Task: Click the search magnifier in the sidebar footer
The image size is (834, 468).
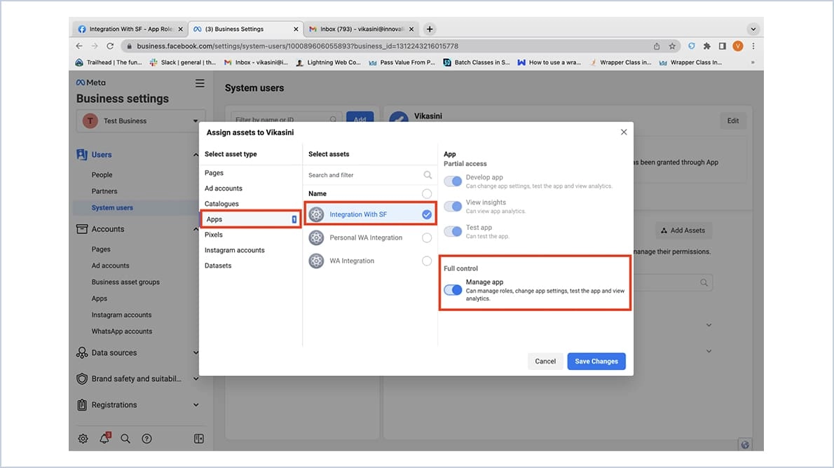Action: point(125,439)
